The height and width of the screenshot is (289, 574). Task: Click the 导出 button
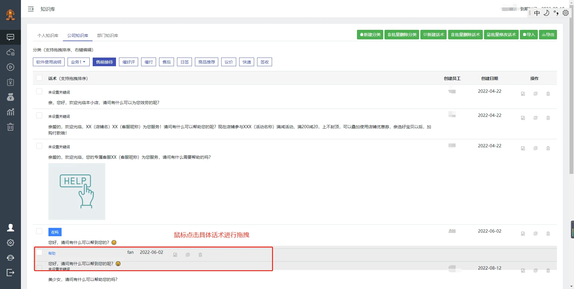pos(548,35)
